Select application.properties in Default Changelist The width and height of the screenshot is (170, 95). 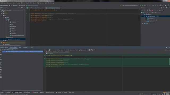point(23,52)
